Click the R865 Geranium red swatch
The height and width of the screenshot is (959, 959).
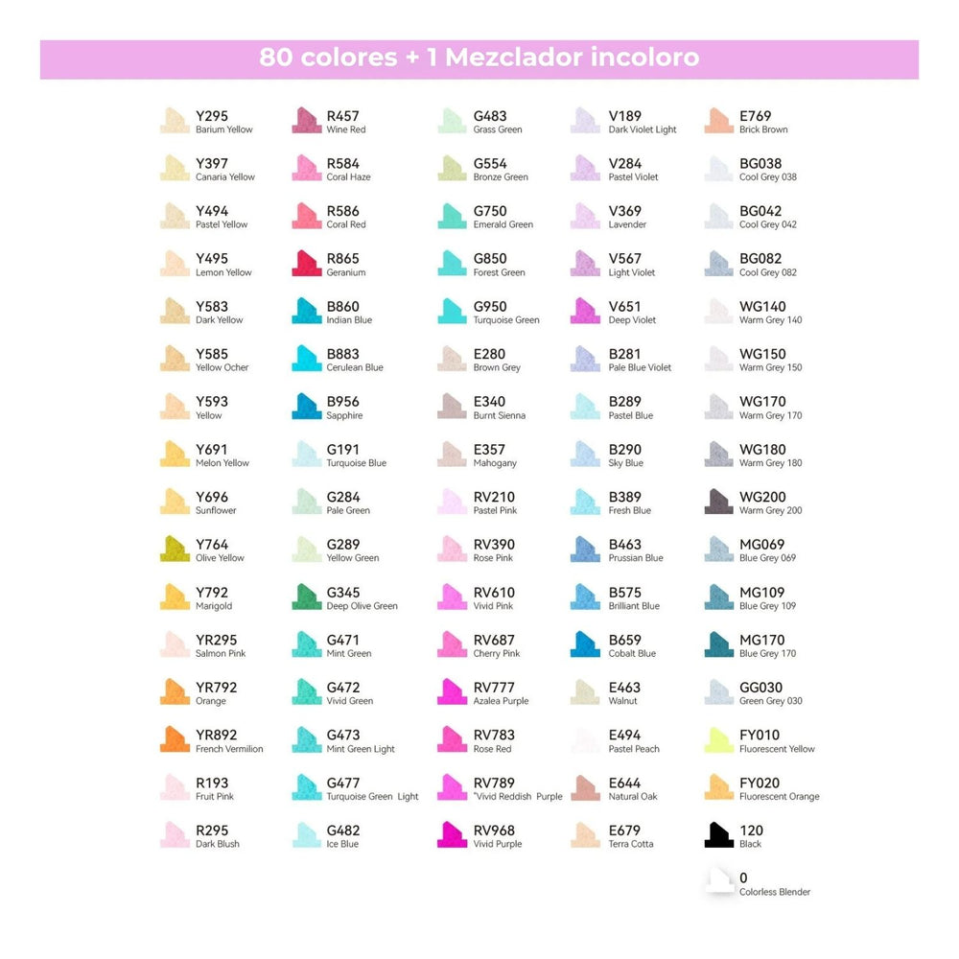(306, 264)
